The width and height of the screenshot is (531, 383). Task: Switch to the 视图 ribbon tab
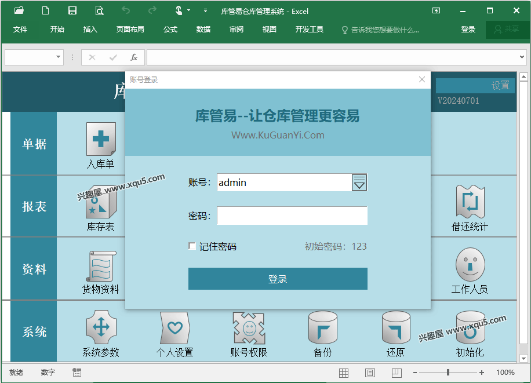tap(269, 30)
